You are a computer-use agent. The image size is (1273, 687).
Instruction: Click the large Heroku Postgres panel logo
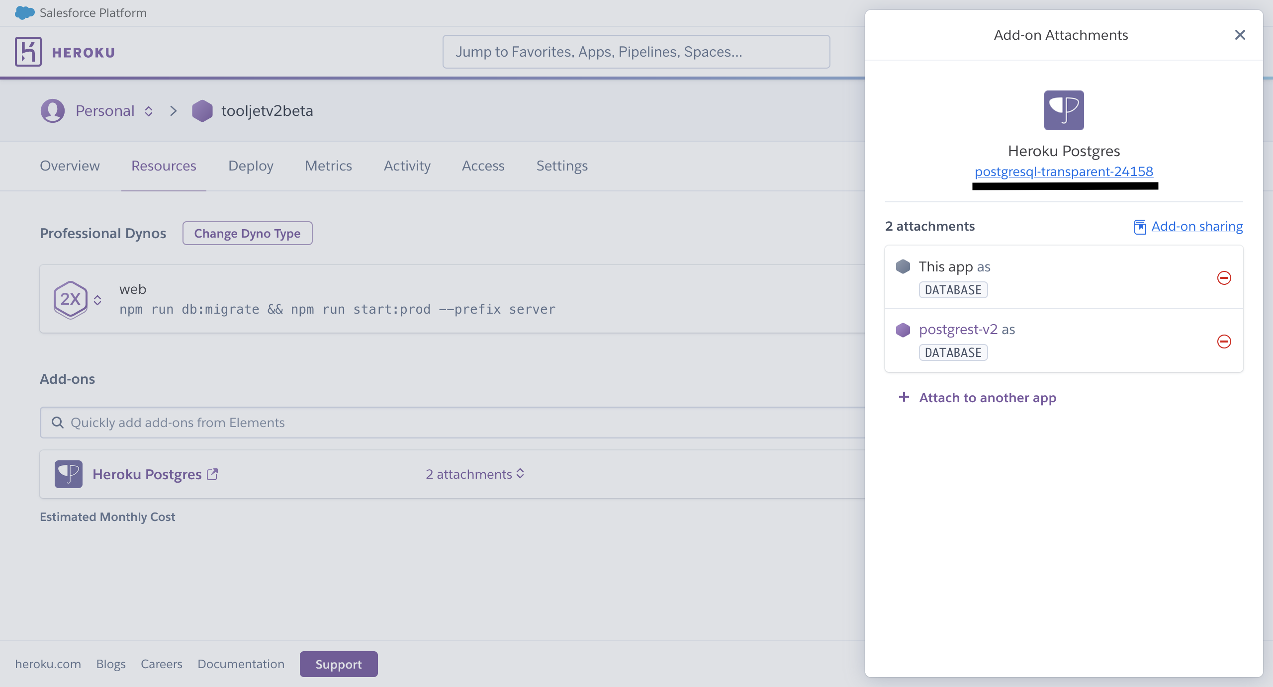[x=1064, y=110]
